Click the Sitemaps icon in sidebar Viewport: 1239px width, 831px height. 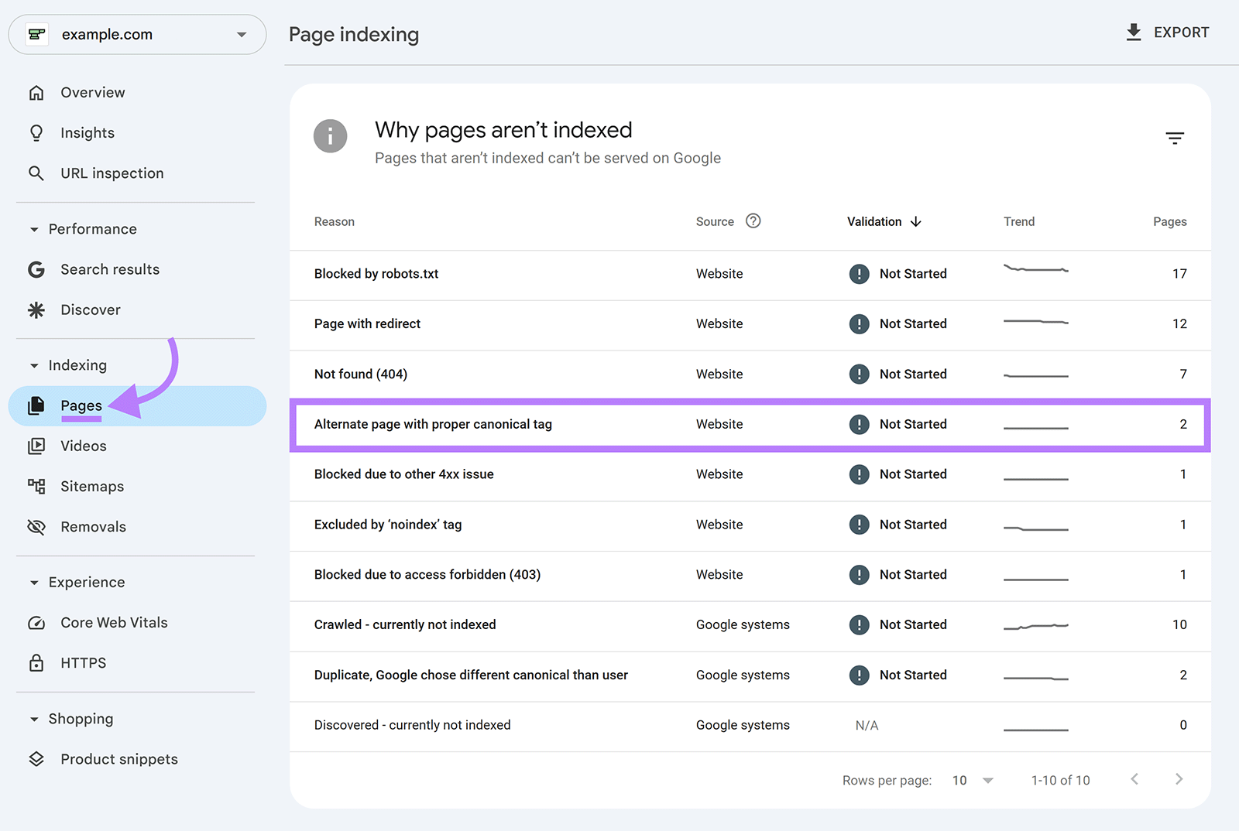coord(36,486)
